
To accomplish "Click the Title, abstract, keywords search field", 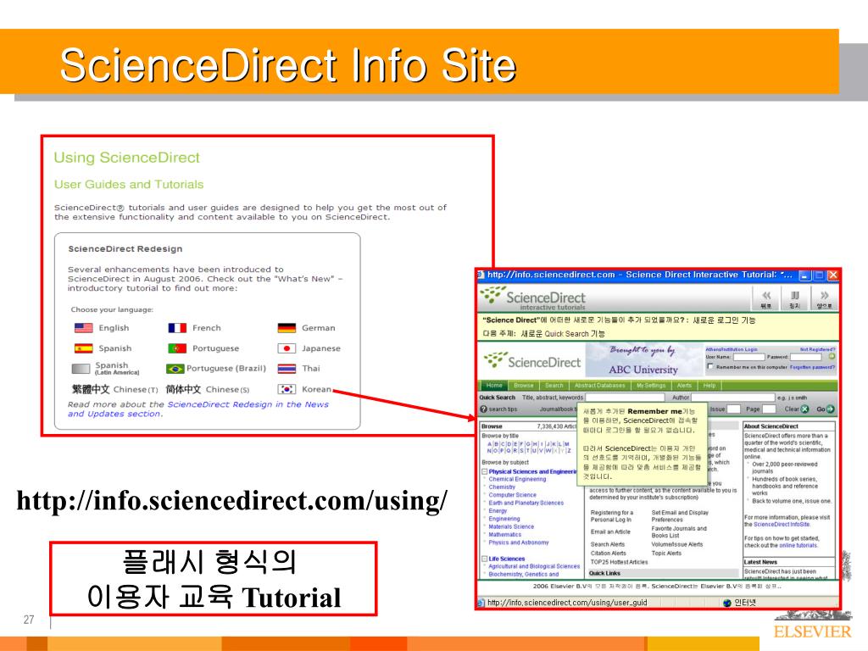I will (625, 397).
